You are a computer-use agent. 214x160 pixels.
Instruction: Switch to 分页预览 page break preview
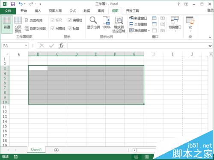tap(18, 24)
